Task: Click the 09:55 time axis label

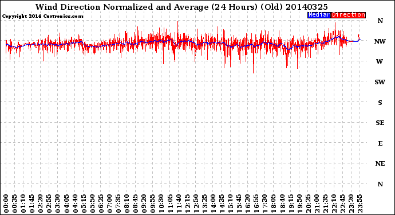Action: (x=153, y=204)
